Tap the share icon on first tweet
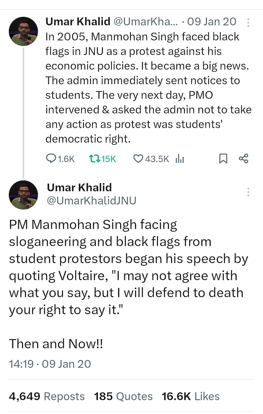This screenshot has height=414, width=263. coord(243,158)
